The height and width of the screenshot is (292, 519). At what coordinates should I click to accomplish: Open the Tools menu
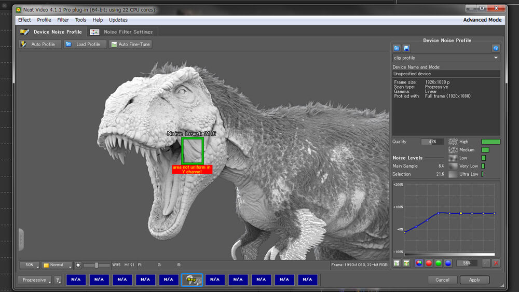click(80, 20)
